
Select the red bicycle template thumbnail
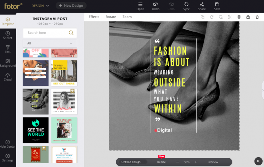36,155
